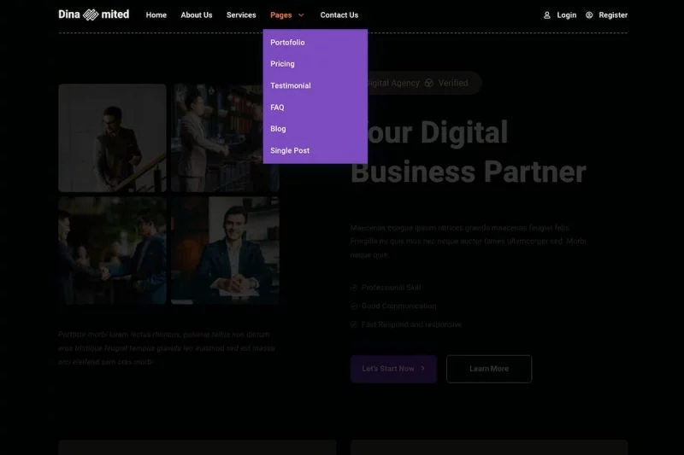This screenshot has width=684, height=455.
Task: Click the Fast Respond check icon
Action: click(x=354, y=324)
